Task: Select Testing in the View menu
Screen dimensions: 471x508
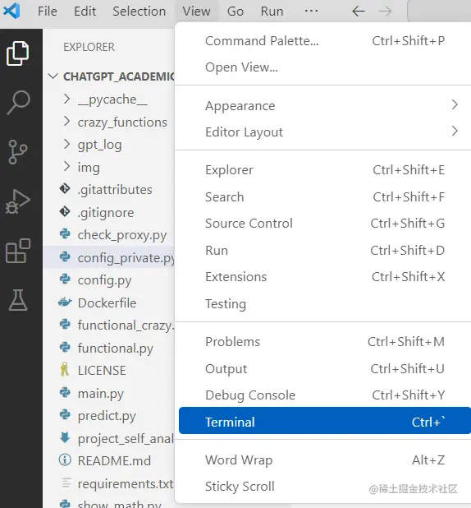Action: (x=325, y=303)
